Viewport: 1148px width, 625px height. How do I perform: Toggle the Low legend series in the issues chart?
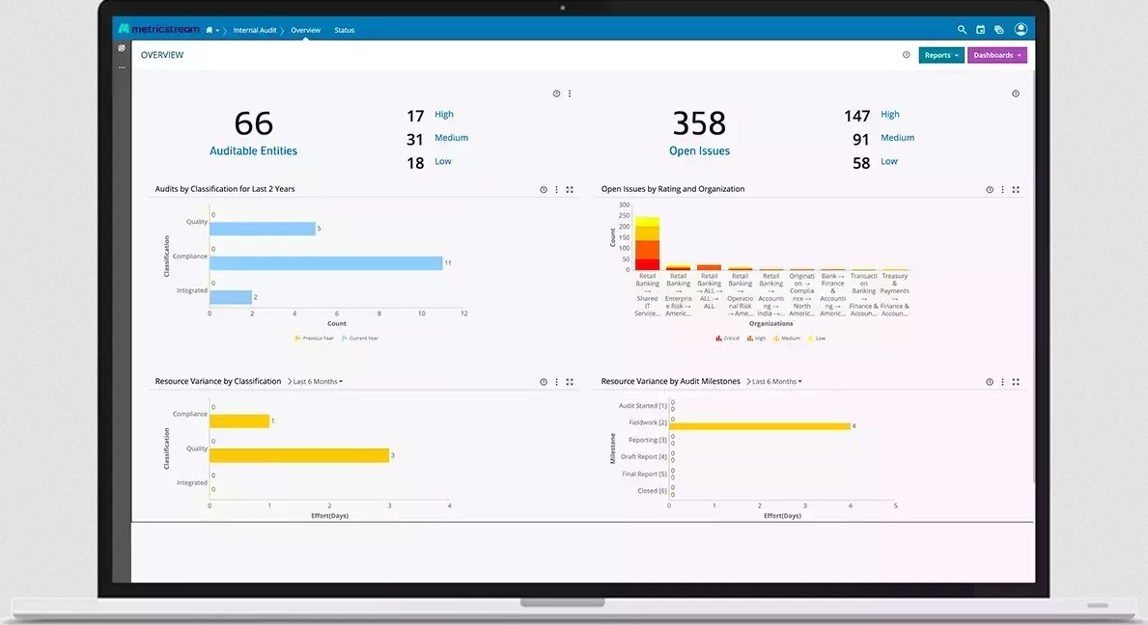click(816, 339)
